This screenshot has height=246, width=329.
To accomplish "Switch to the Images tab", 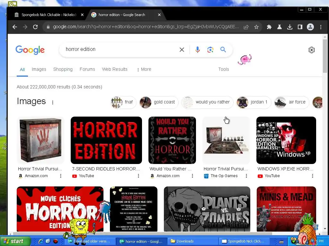I will [x=39, y=69].
